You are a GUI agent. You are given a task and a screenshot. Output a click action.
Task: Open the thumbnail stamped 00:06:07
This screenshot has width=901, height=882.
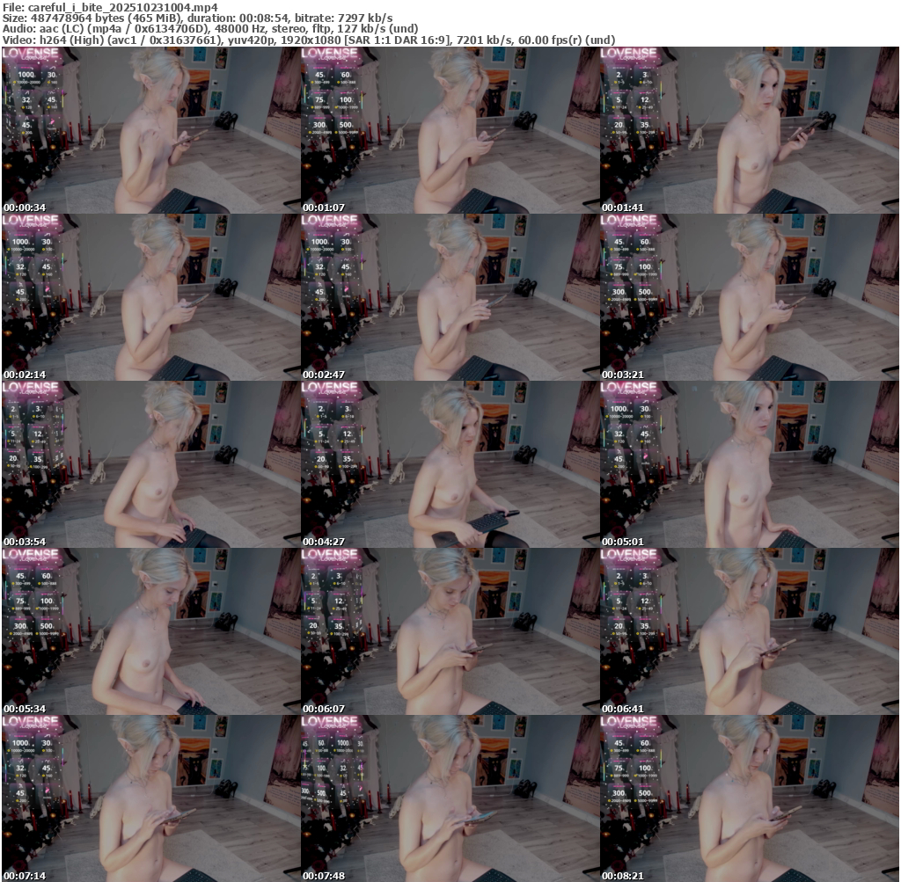(450, 631)
